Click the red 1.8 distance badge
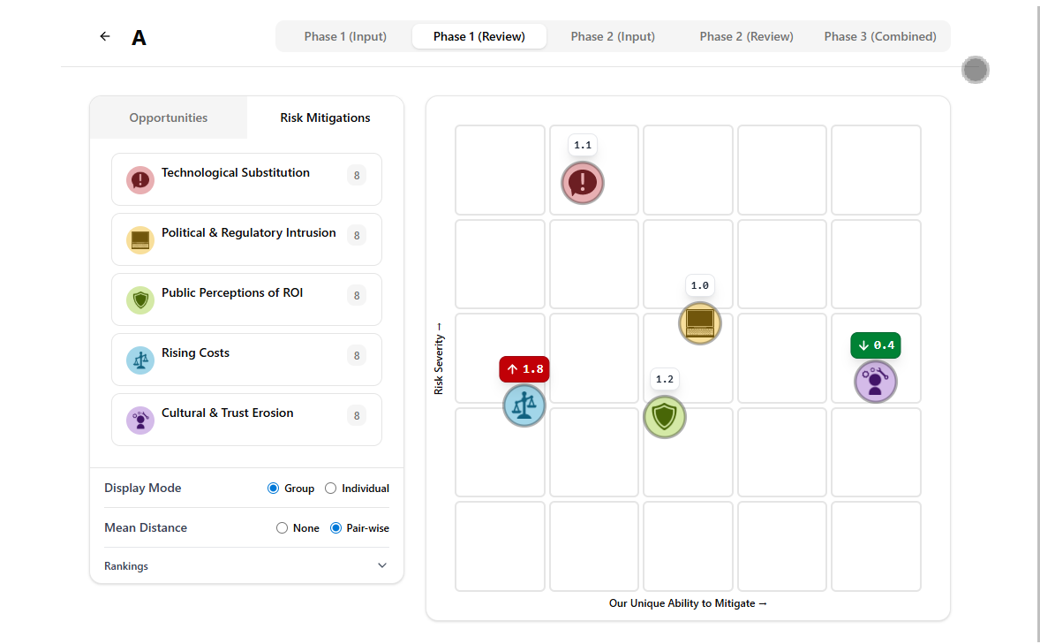Screen dimensions: 1040x644 (x=524, y=369)
